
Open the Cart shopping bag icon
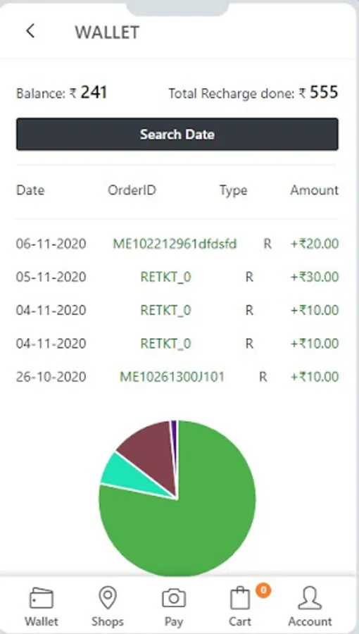240,598
